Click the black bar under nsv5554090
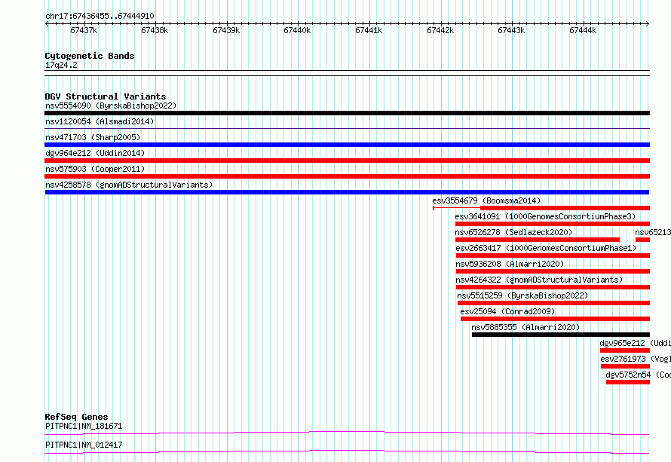This screenshot has height=462, width=671. click(x=347, y=113)
